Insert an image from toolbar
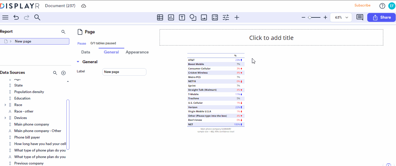Image resolution: width=396 pixels, height=166 pixels. [204, 17]
